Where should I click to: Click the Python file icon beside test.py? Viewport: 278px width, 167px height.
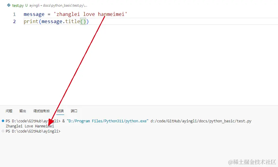[x=9, y=5]
